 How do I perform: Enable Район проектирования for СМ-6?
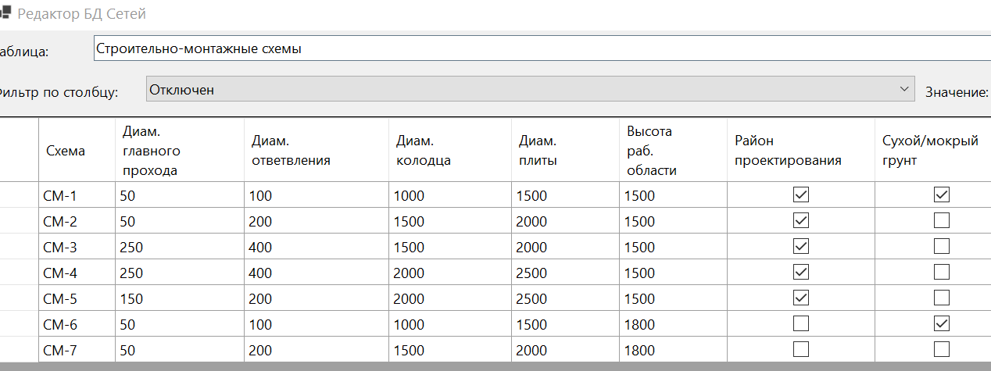800,324
